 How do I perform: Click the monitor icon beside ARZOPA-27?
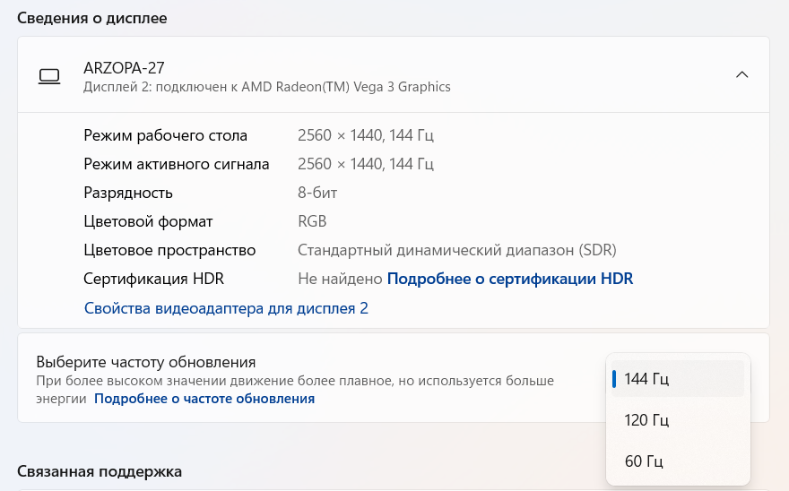pyautogui.click(x=48, y=75)
